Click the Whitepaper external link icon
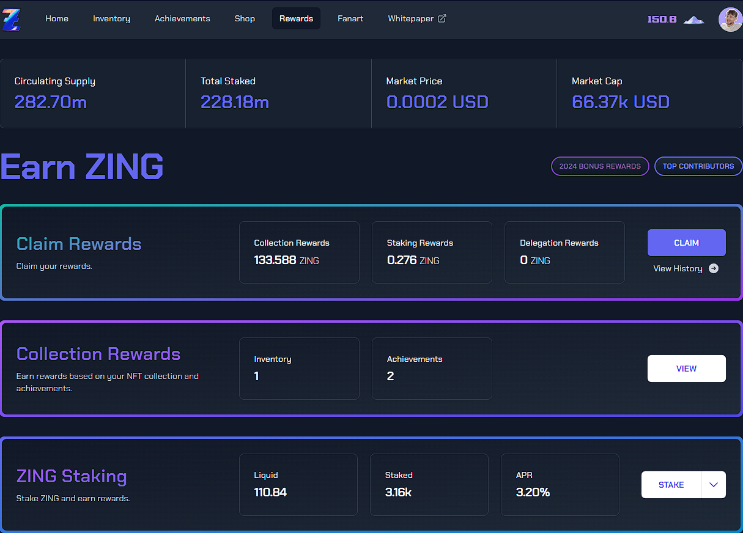 pos(442,18)
